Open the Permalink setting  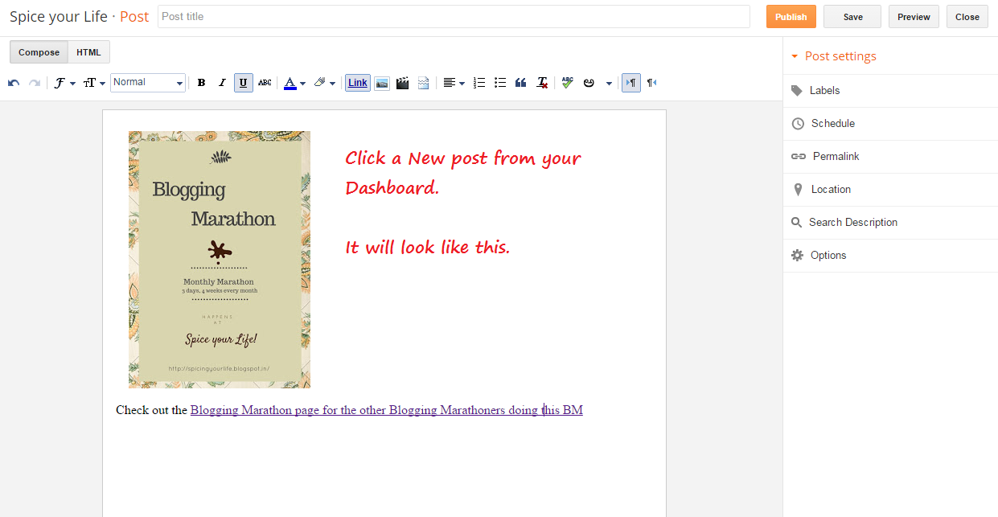pyautogui.click(x=890, y=157)
